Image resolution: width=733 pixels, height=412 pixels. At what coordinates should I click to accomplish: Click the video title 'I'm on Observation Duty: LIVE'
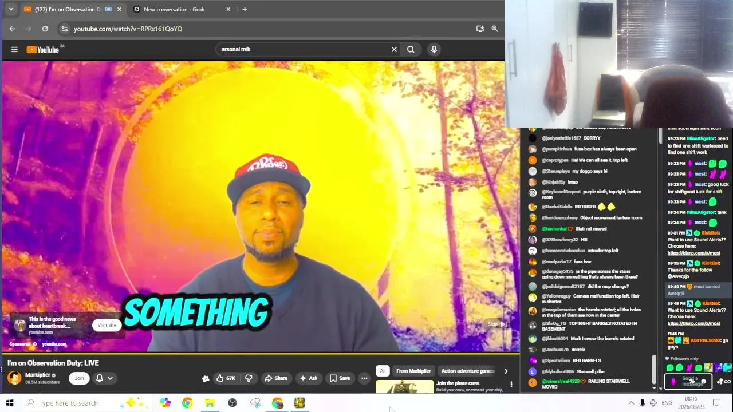[x=53, y=363]
